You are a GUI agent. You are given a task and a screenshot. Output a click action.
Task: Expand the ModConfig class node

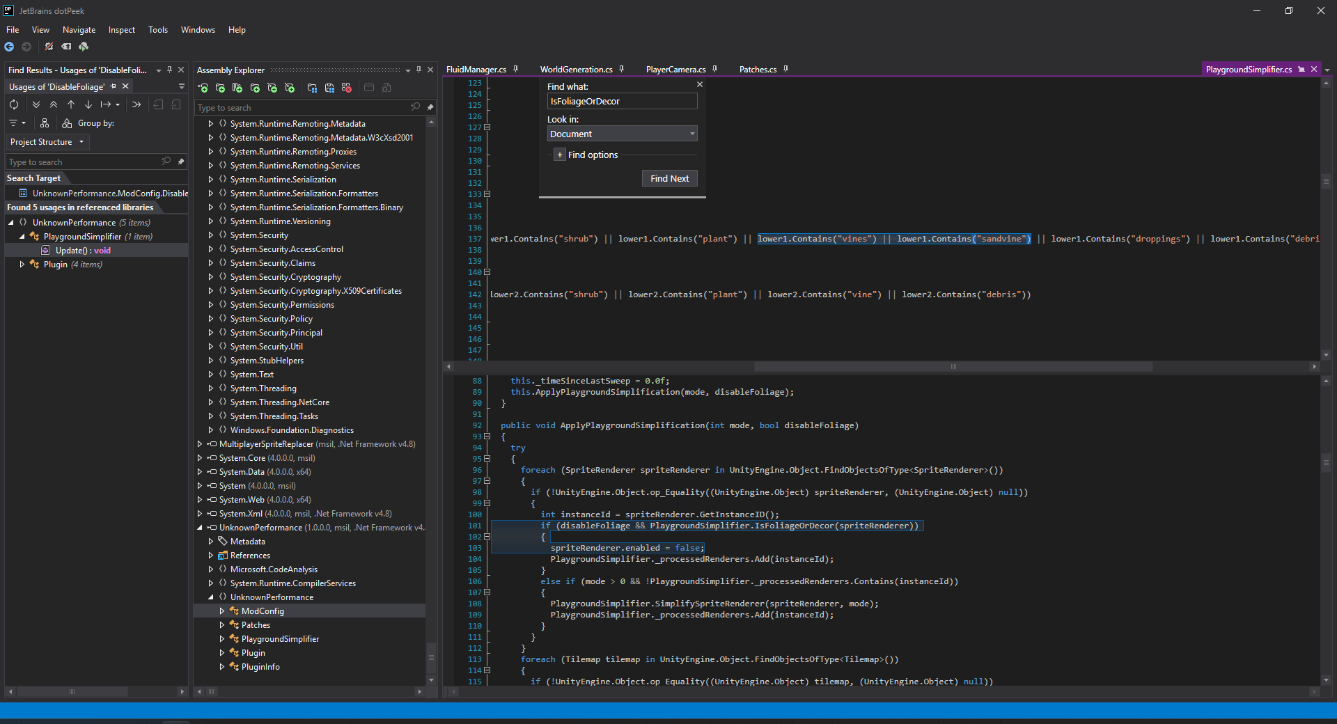[x=222, y=611]
